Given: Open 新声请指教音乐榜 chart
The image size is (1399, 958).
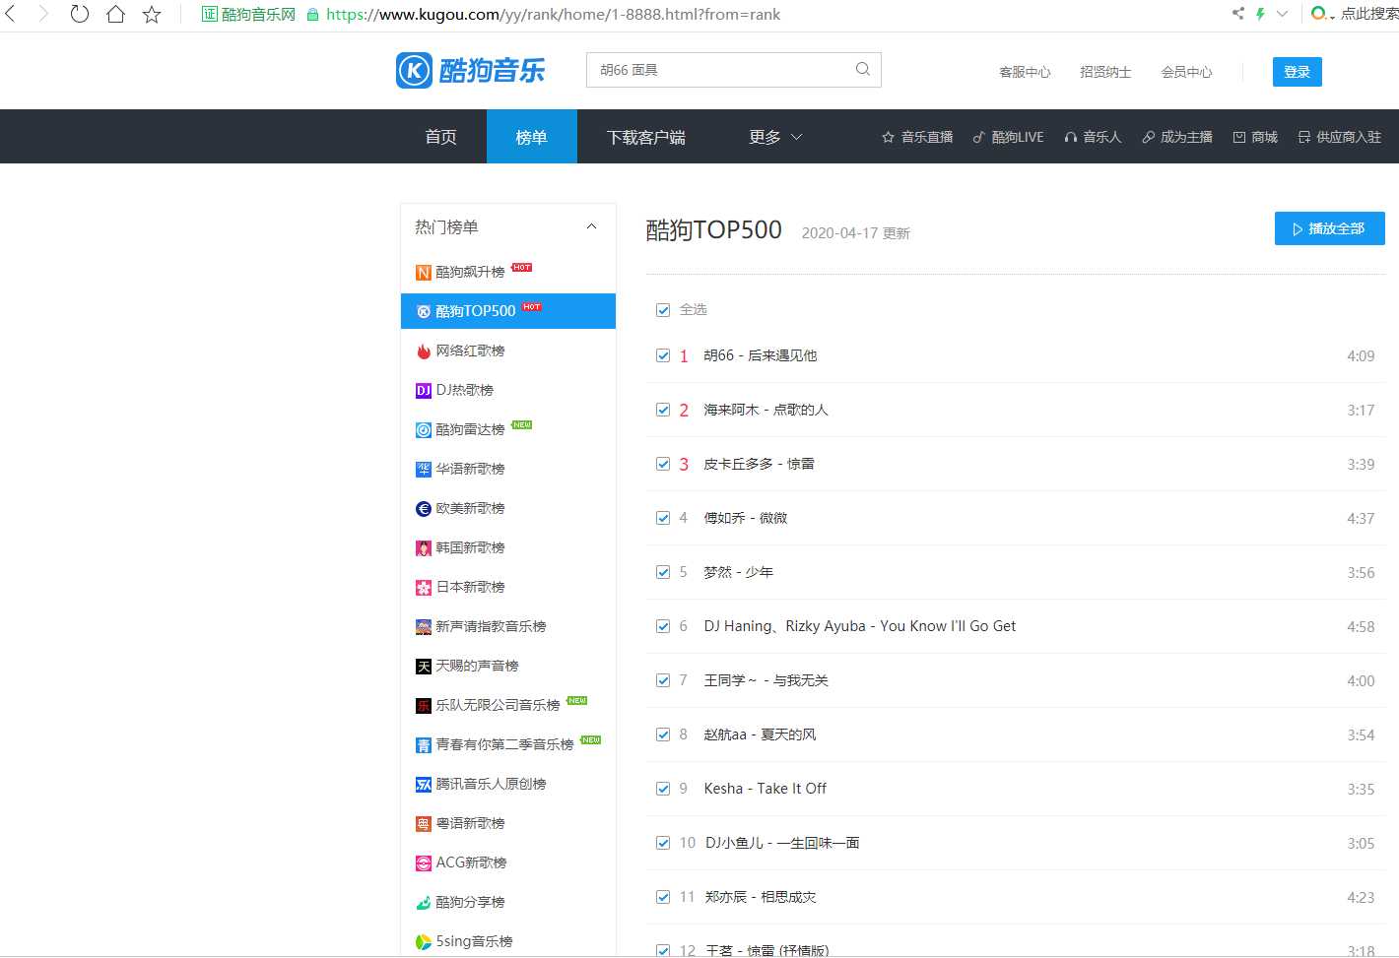Looking at the screenshot, I should (491, 626).
